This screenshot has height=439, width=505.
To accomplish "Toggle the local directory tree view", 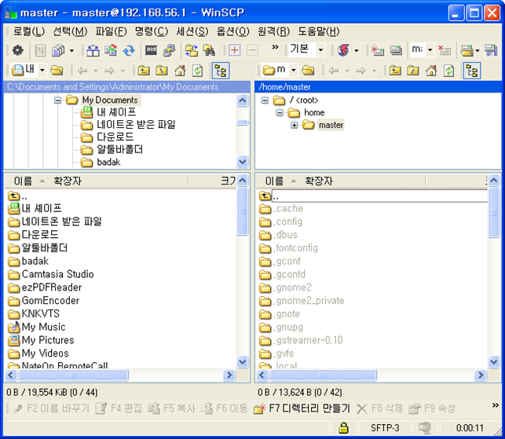I will pyautogui.click(x=221, y=71).
